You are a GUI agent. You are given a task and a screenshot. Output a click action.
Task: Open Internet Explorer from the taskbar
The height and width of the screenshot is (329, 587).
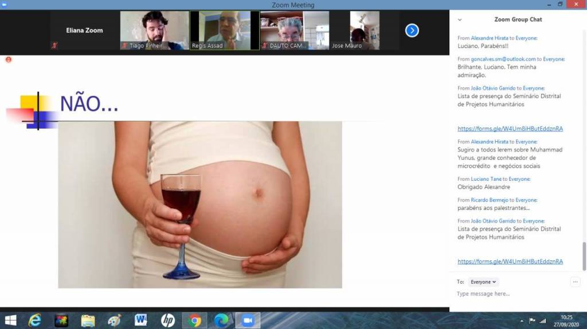[35, 320]
